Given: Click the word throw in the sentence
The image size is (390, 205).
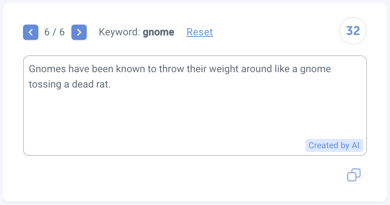Looking at the screenshot, I should point(172,69).
